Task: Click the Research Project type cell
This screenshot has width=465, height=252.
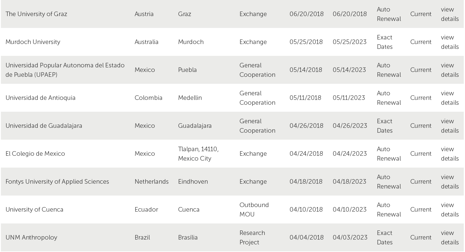Action: point(252,237)
